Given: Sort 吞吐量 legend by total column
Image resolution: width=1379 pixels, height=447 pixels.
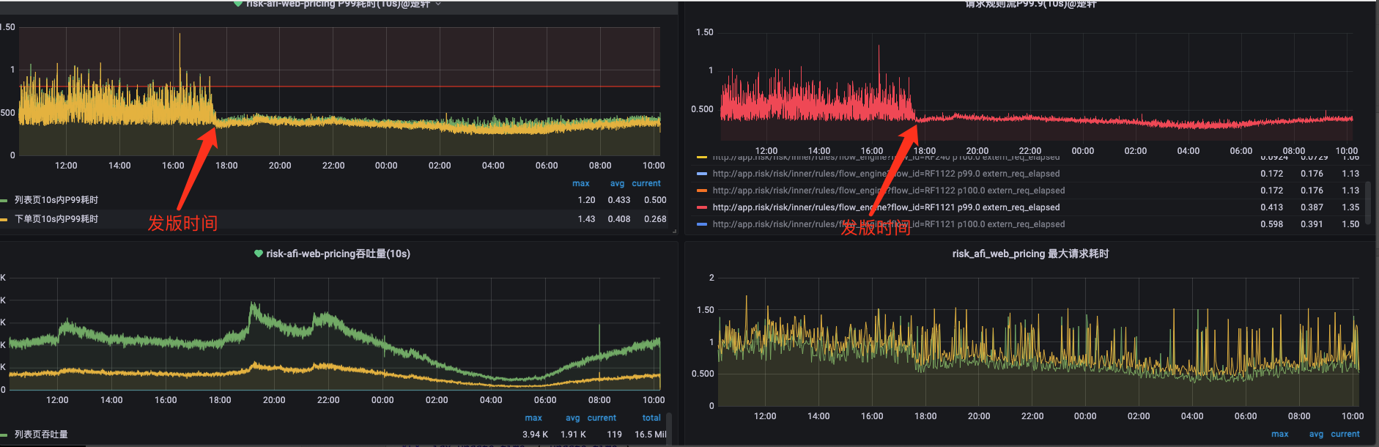Looking at the screenshot, I should tap(651, 418).
